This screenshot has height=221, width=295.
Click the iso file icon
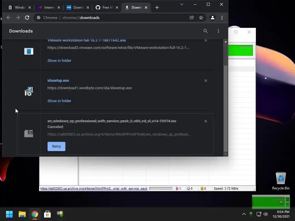29,134
